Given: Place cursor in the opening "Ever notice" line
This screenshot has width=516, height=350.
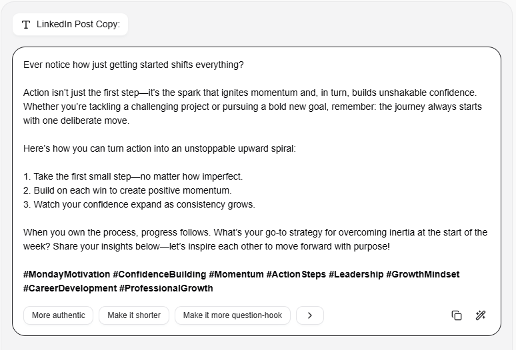Looking at the screenshot, I should (133, 65).
